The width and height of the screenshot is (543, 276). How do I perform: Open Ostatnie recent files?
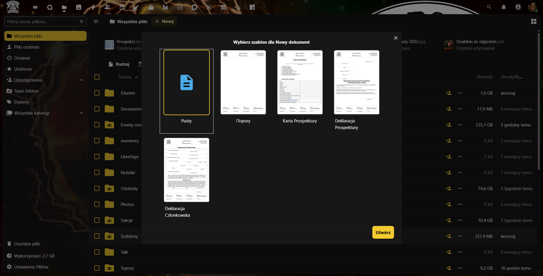click(x=45, y=58)
